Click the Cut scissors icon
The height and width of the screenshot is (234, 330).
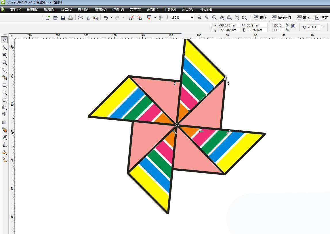[x=80, y=18]
